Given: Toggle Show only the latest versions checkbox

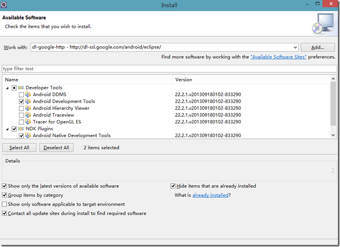Looking at the screenshot, I should point(4,186).
